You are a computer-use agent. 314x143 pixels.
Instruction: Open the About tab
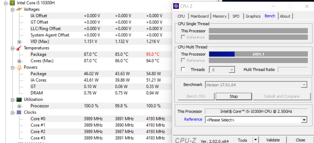285,16
